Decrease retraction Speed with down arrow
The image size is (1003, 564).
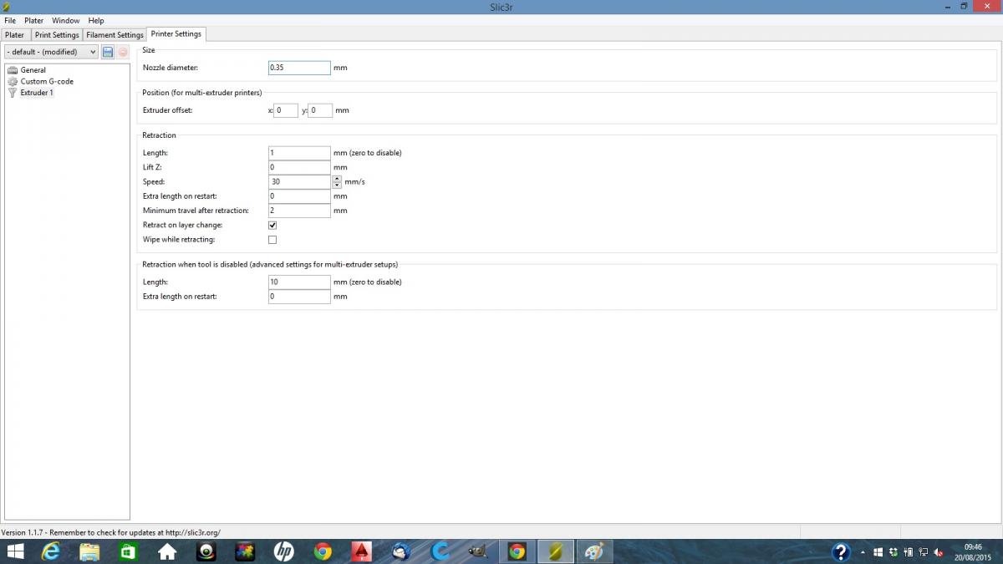(337, 185)
